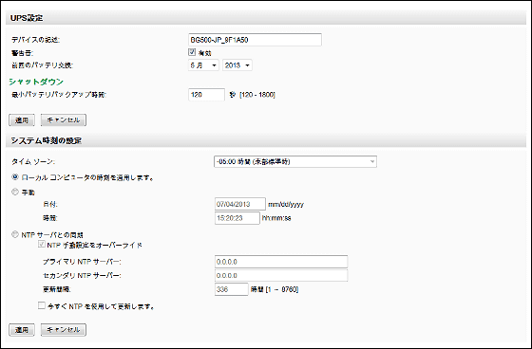Click the minimum battery backup time field 120
This screenshot has height=349, width=532.
(206, 95)
